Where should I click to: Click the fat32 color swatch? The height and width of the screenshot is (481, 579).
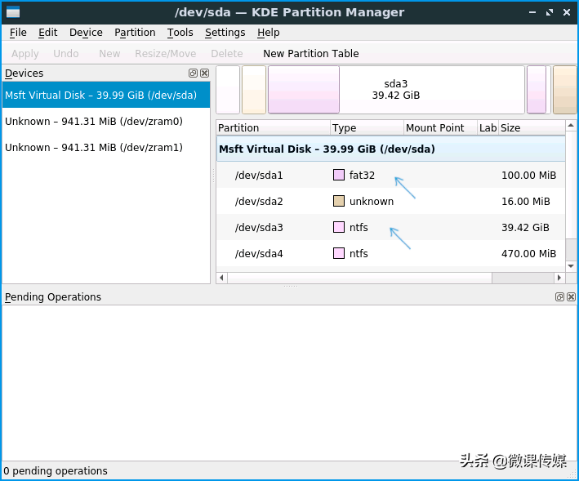(339, 175)
